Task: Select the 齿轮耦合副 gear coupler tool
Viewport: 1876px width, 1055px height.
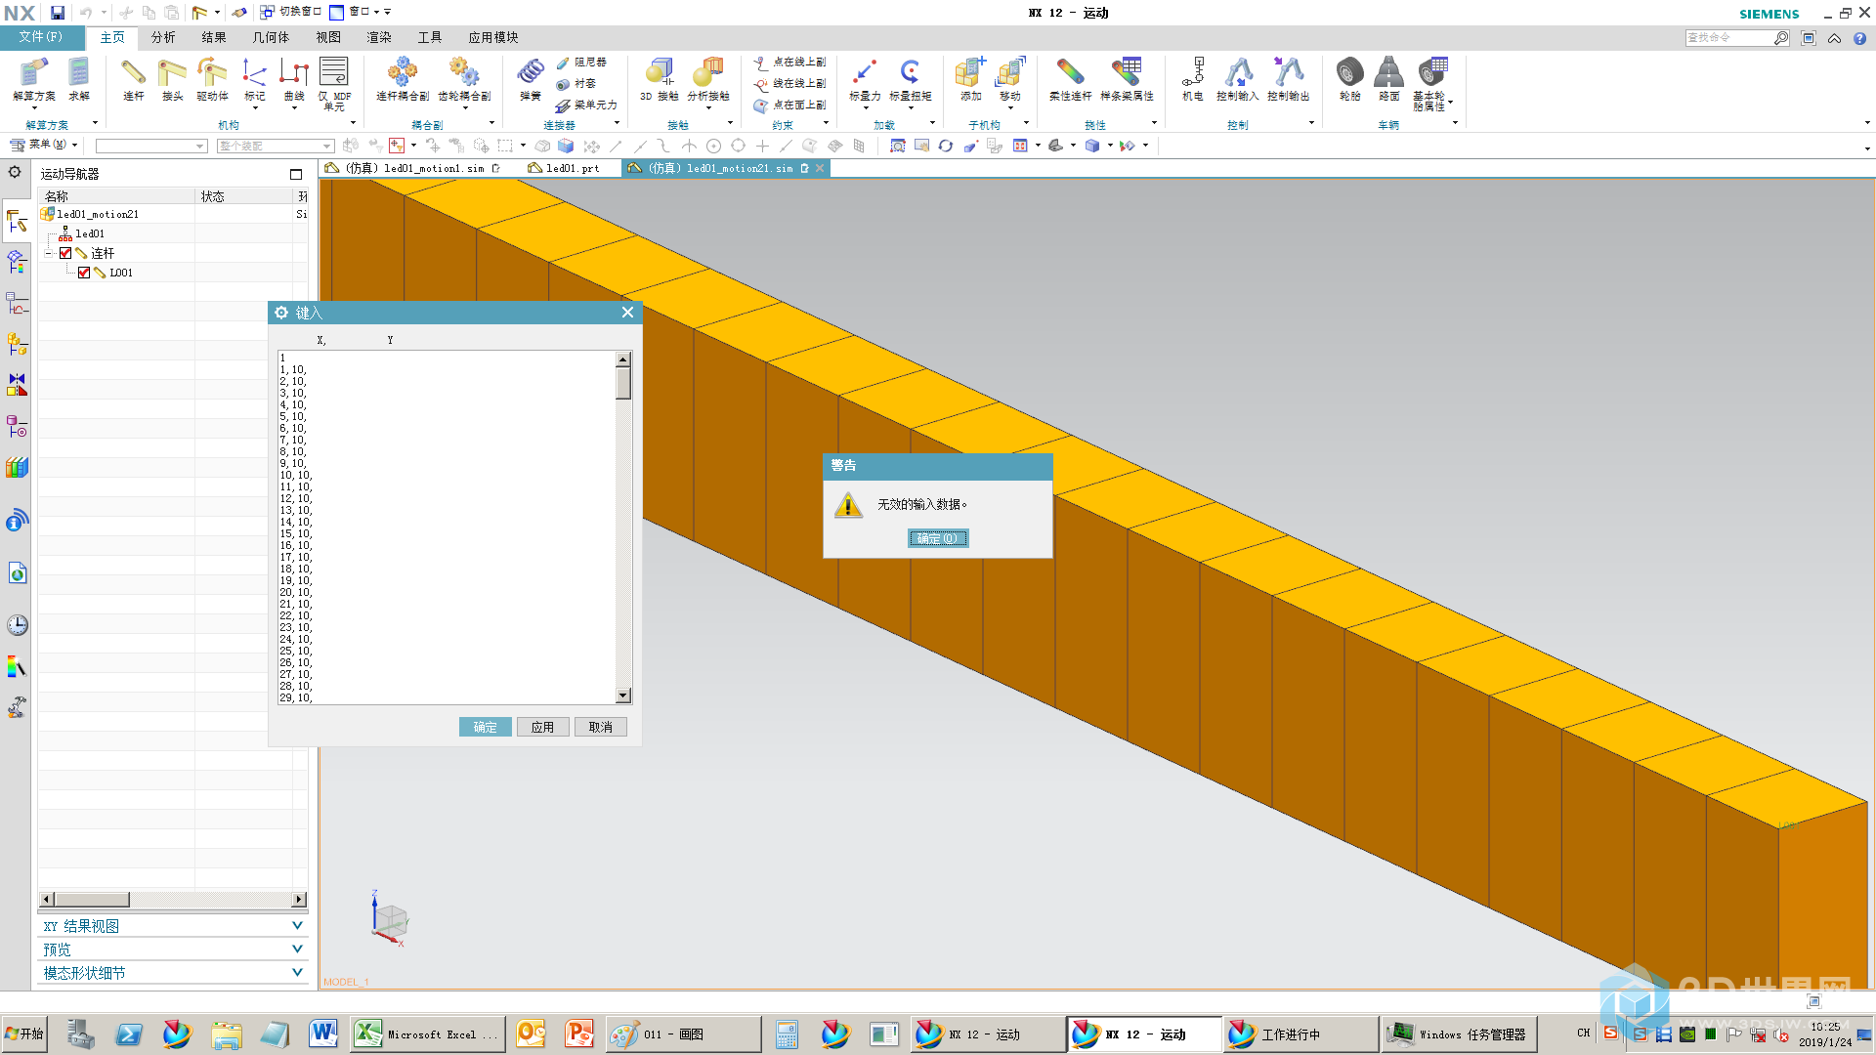Action: pyautogui.click(x=464, y=80)
